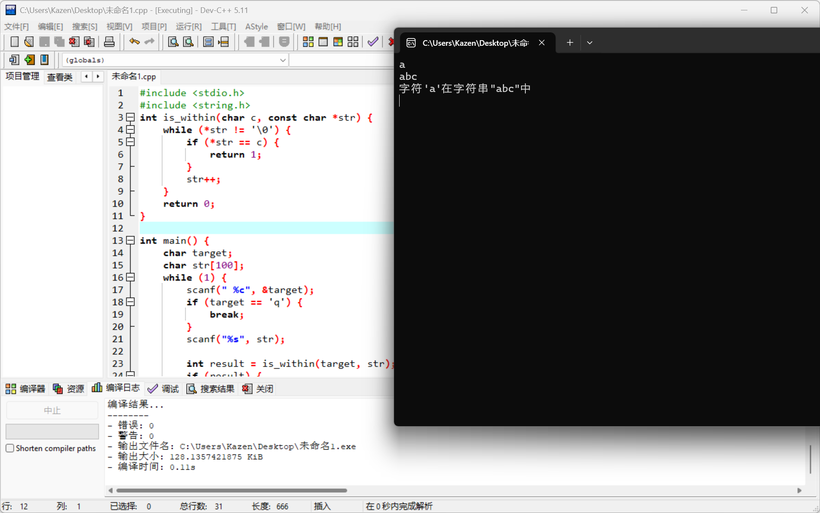
Task: Click the Compile four-colored-squares icon
Action: click(308, 42)
